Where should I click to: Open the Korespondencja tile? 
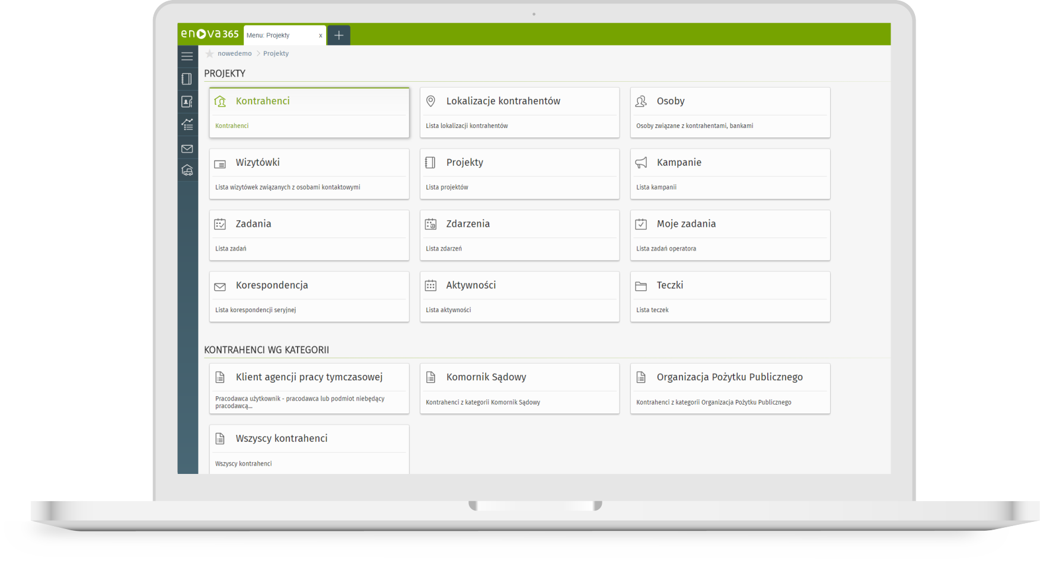click(x=309, y=297)
